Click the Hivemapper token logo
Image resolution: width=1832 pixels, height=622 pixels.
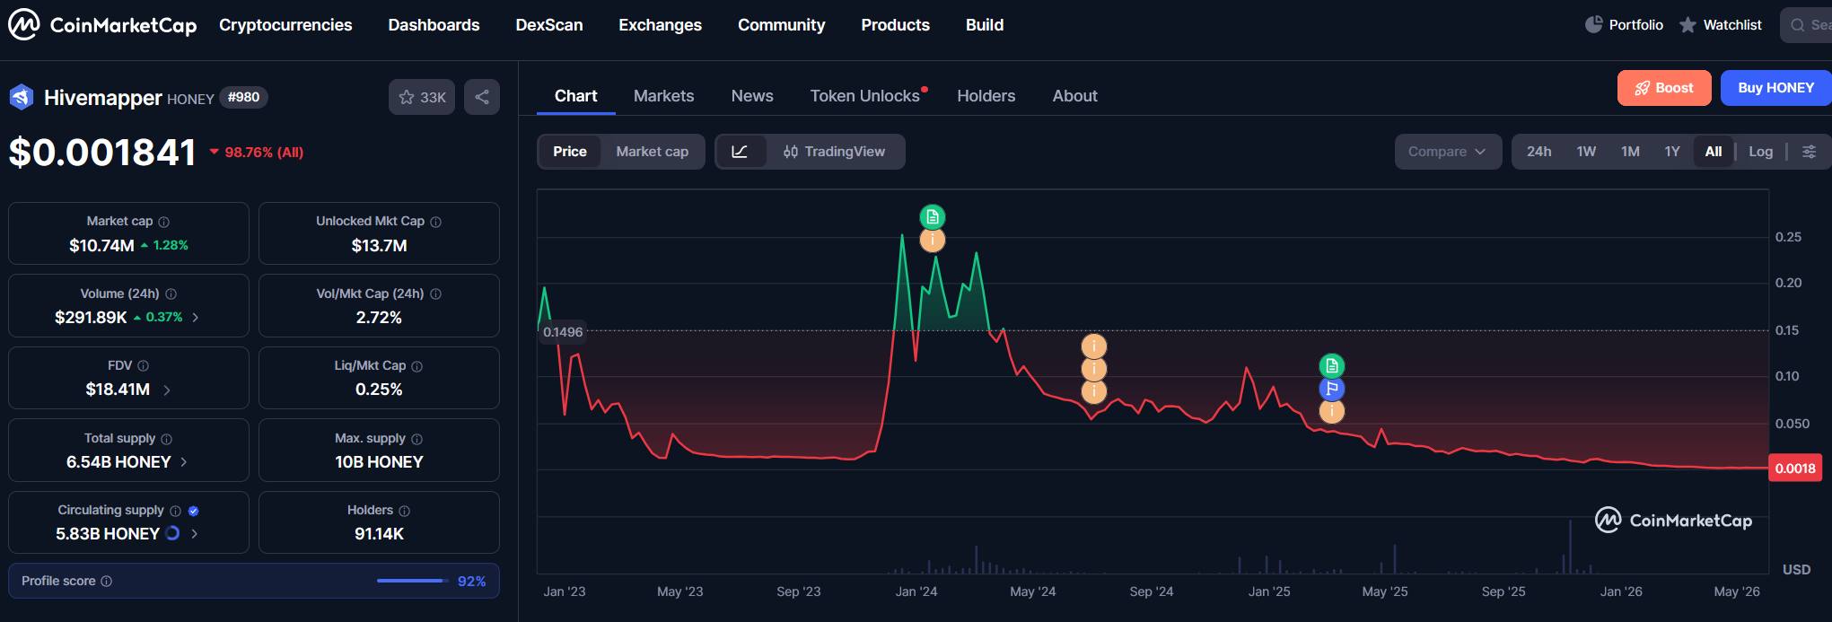(22, 96)
